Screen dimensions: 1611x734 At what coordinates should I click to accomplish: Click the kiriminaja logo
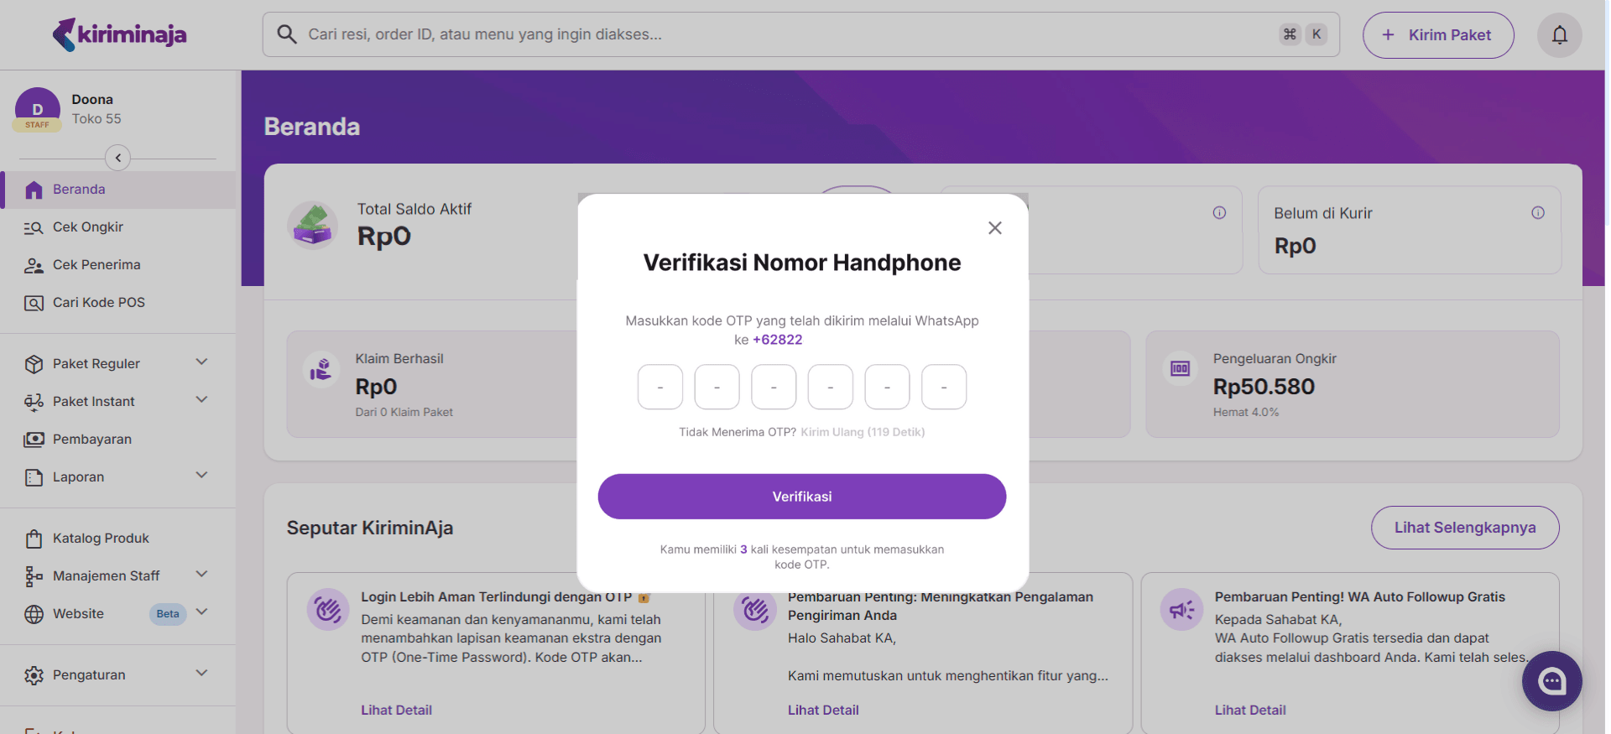pos(119,34)
